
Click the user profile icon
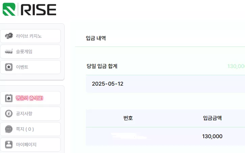[x=9, y=145]
